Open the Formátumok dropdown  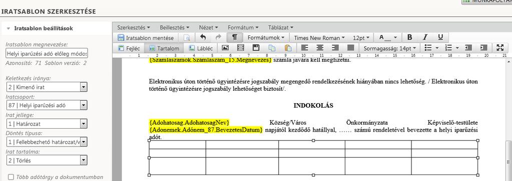[x=266, y=37]
